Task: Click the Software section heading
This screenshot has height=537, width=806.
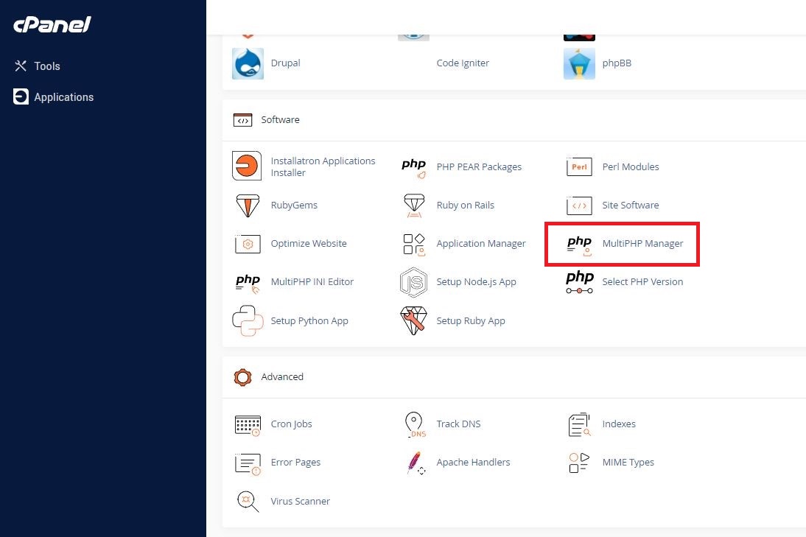Action: [280, 120]
